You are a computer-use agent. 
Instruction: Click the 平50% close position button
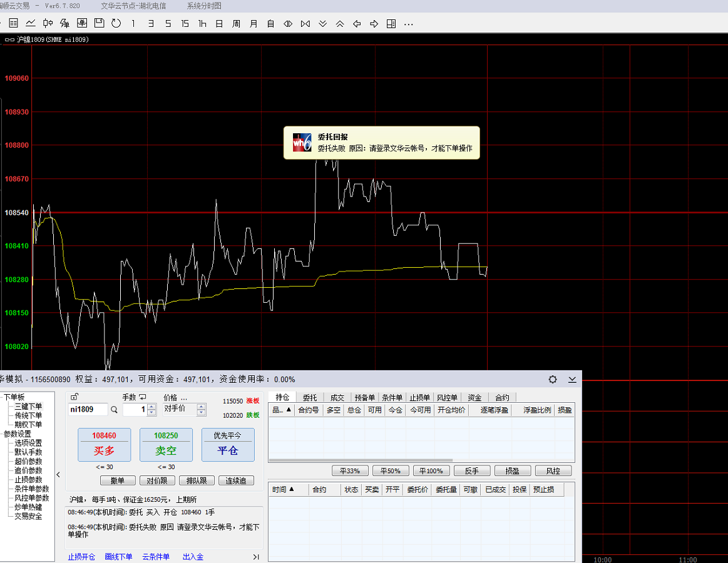click(x=389, y=471)
